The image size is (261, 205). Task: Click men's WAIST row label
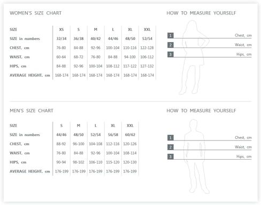tap(20, 153)
